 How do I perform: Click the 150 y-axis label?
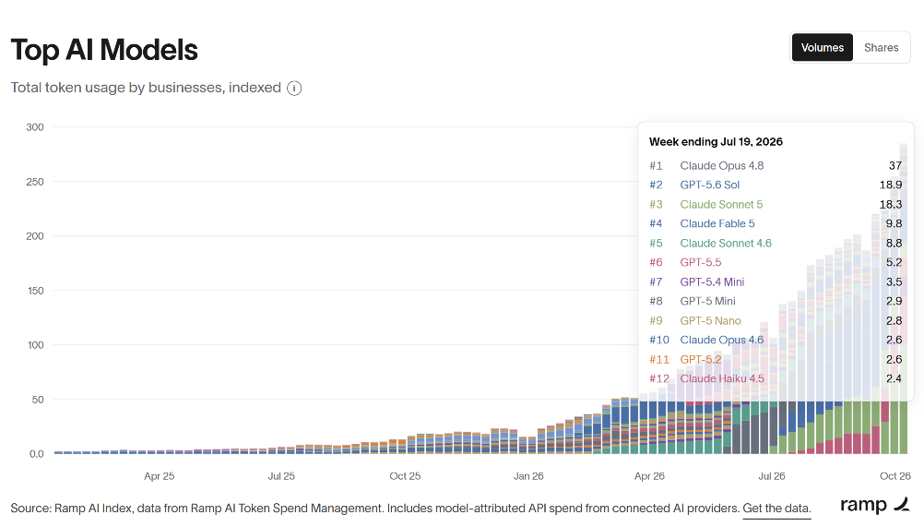point(35,291)
